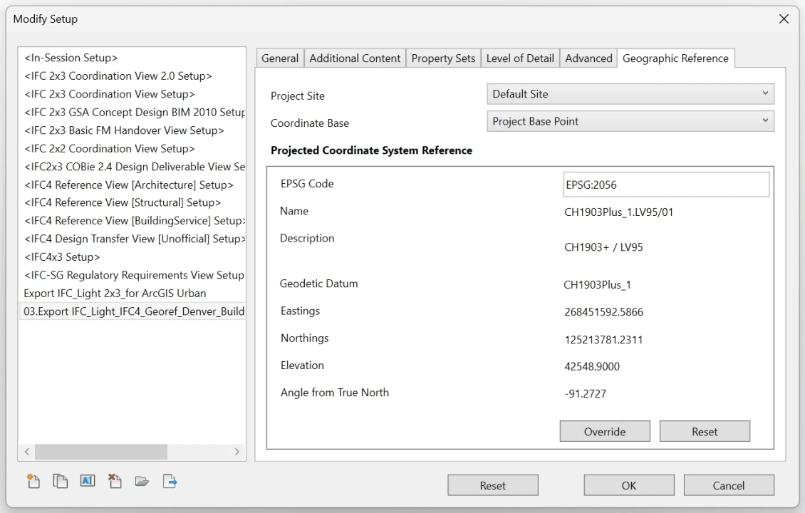Click the EPSG Code input field
The height and width of the screenshot is (513, 805).
tap(666, 185)
